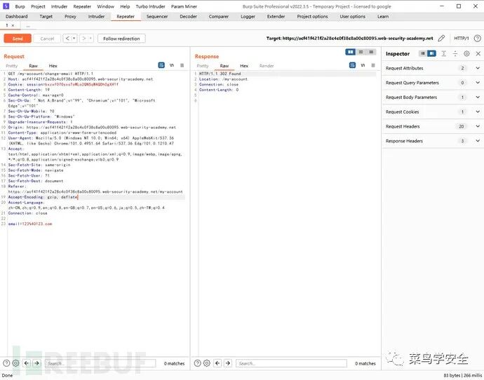Collapse all Inspector sections icon

tap(455, 54)
